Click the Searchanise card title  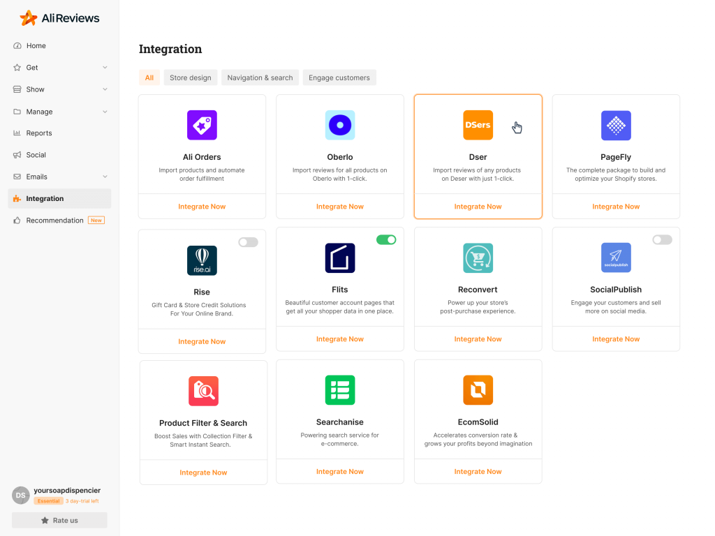coord(340,422)
